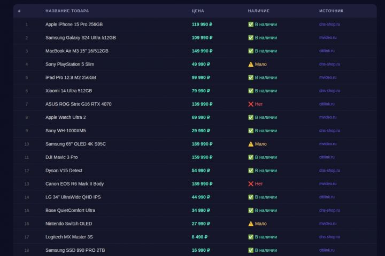Open citilink.ru link for Samsung SSD 990 PRO
This screenshot has height=256, width=385.
(327, 250)
